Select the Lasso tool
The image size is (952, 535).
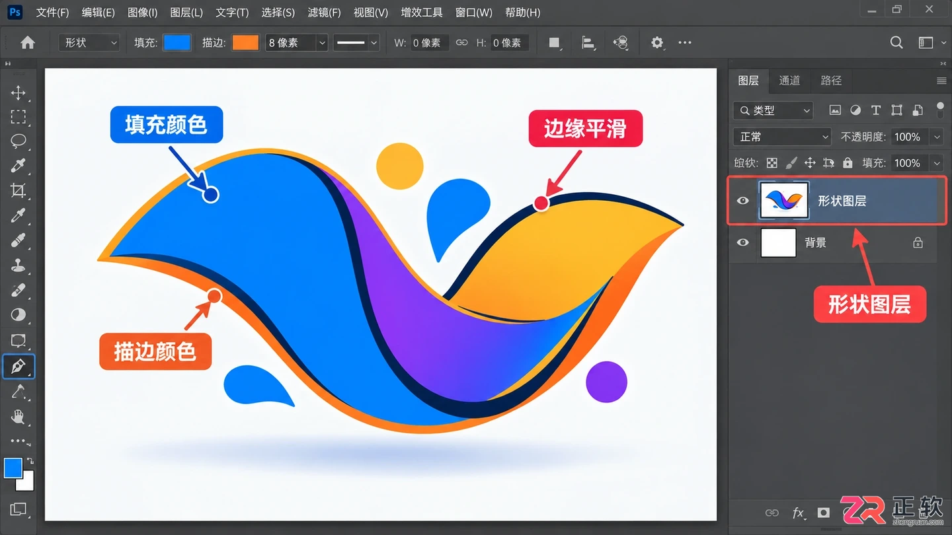coord(18,141)
